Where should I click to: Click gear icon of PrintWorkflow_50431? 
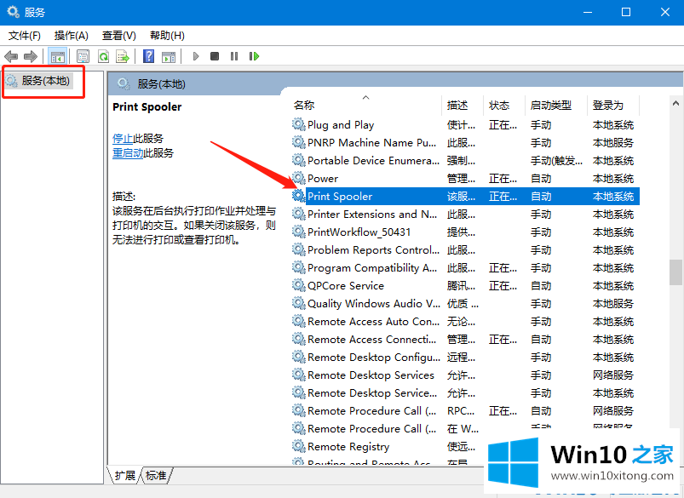298,232
